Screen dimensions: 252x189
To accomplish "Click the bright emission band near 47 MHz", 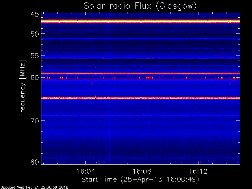I will click(x=141, y=21).
